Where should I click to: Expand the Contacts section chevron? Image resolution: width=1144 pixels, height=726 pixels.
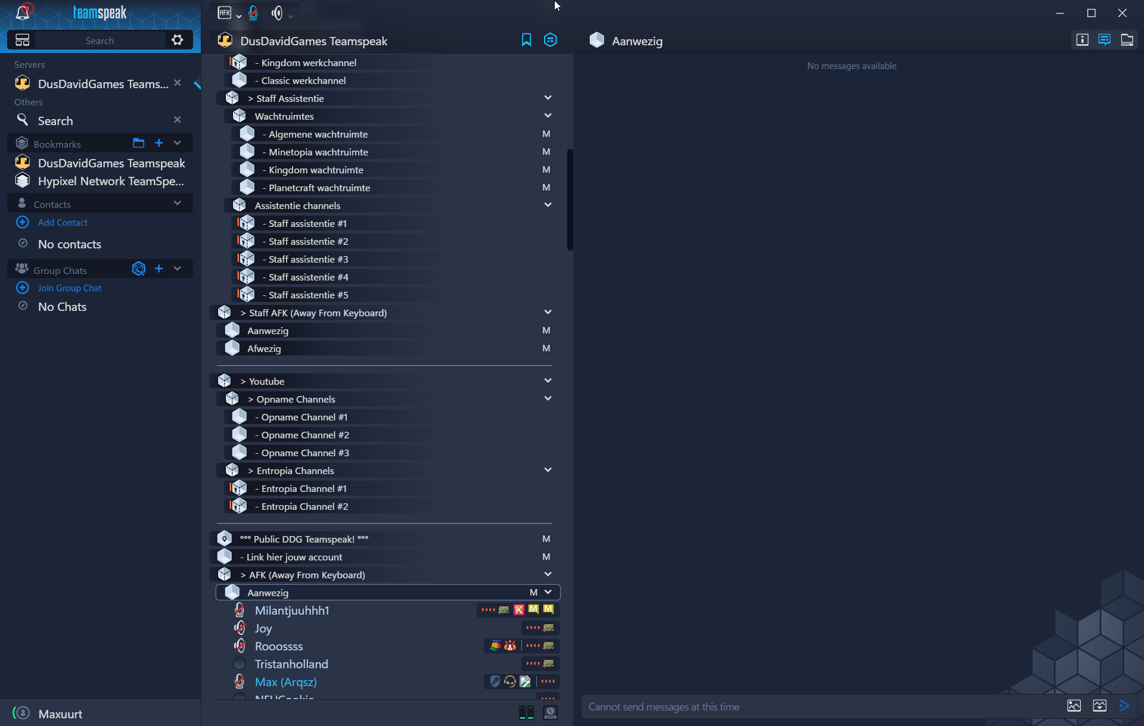click(178, 203)
